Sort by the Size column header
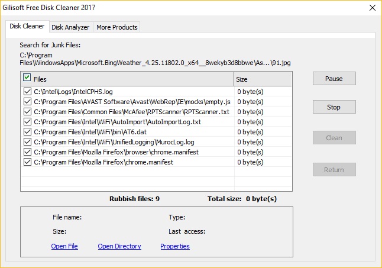Viewport: 382px width, 268px height. pyautogui.click(x=263, y=79)
